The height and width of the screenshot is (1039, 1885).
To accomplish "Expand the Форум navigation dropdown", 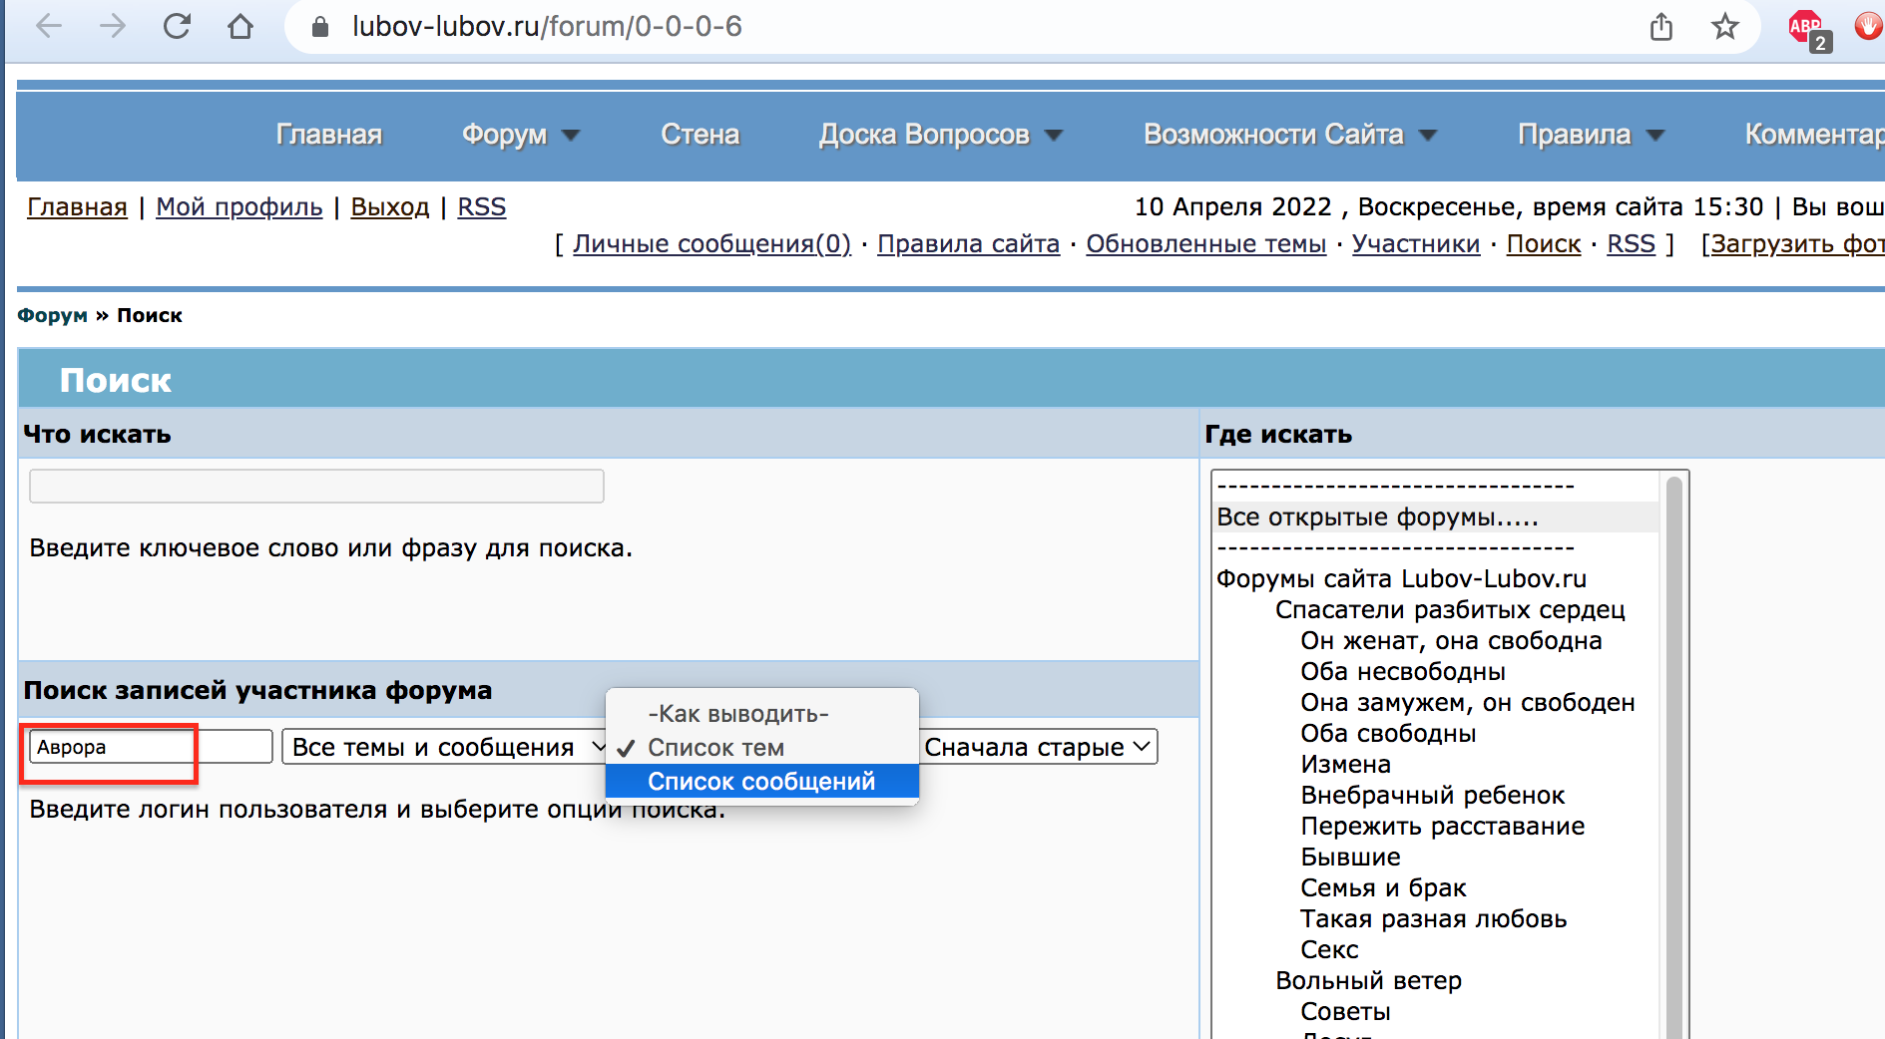I will [520, 135].
